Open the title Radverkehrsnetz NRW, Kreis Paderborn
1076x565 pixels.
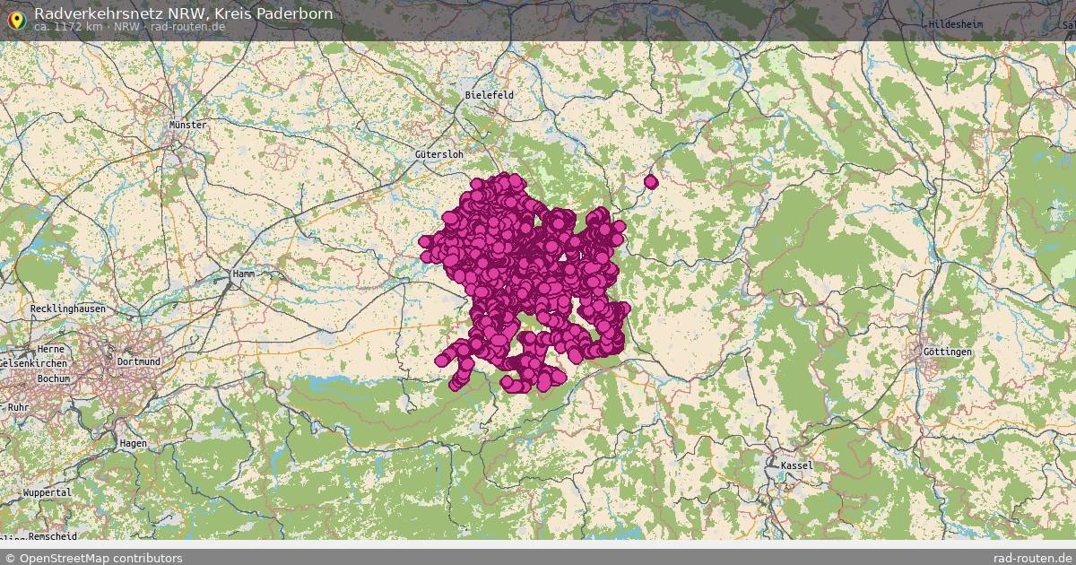[182, 13]
